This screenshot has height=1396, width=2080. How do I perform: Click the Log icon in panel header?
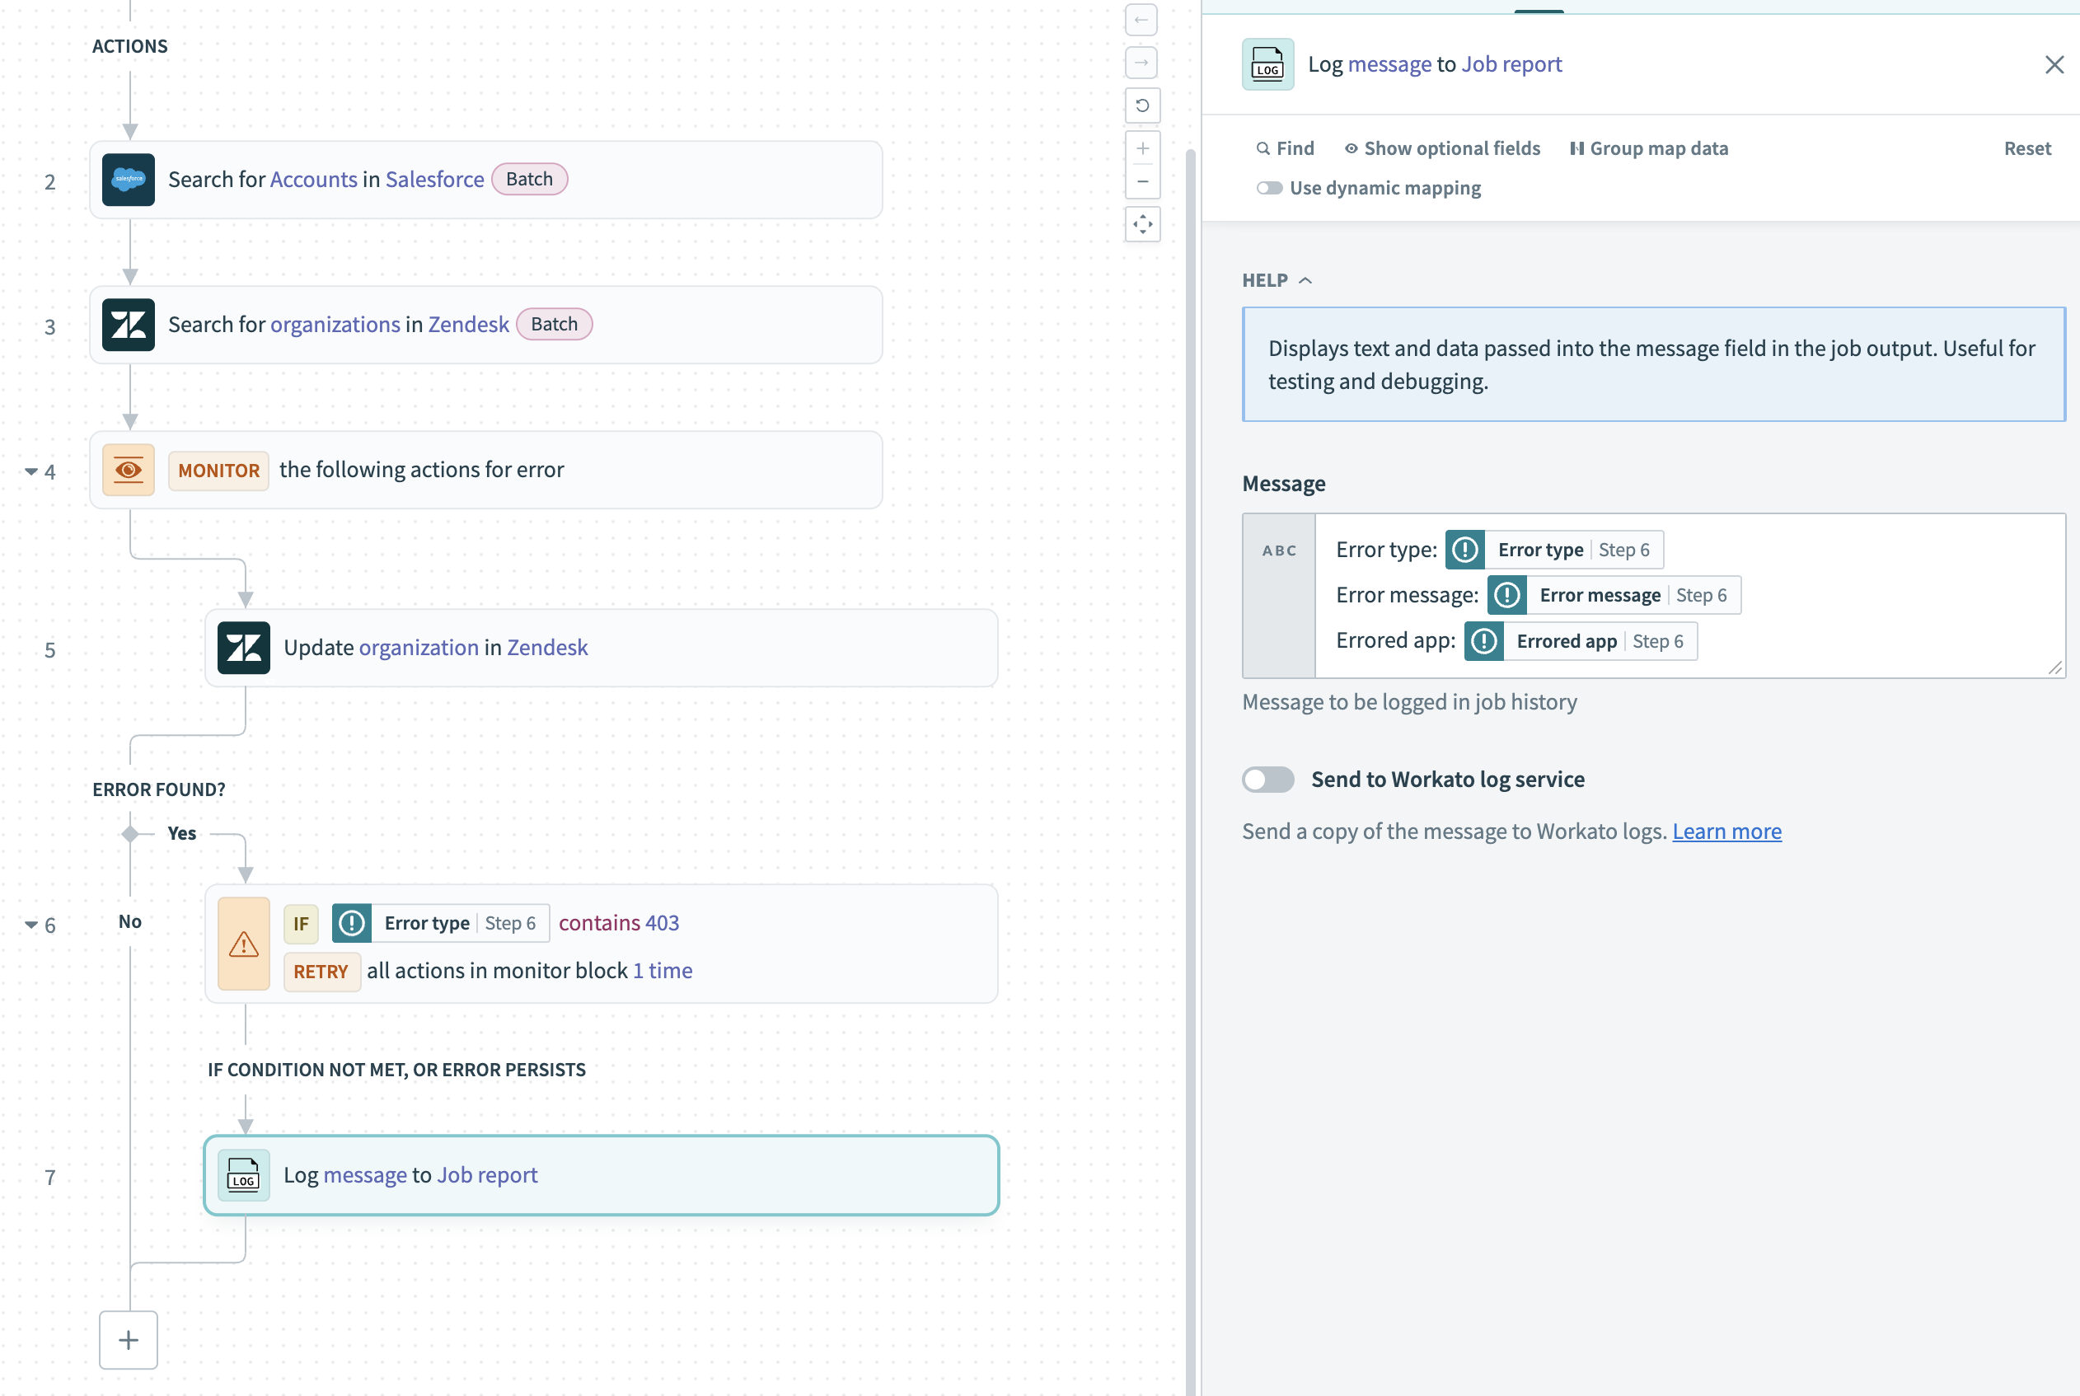tap(1267, 64)
